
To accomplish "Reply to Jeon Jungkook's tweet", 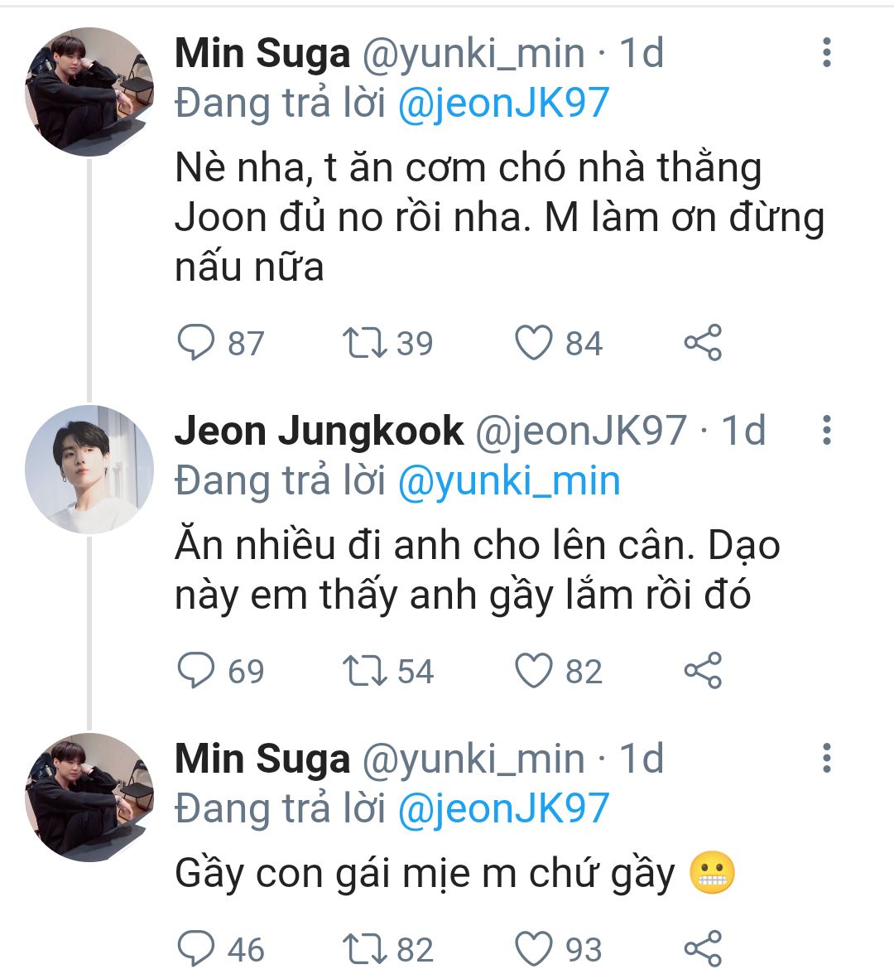I will click(196, 671).
